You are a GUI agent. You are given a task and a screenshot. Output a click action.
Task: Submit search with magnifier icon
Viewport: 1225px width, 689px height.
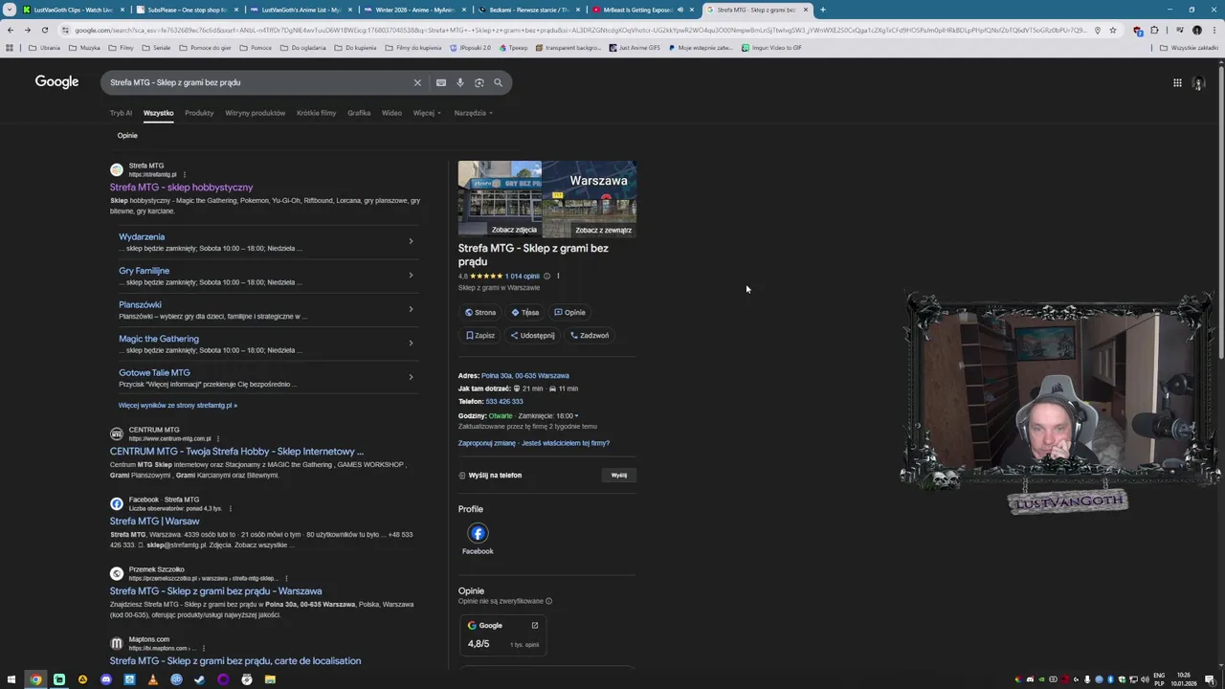pyautogui.click(x=498, y=82)
